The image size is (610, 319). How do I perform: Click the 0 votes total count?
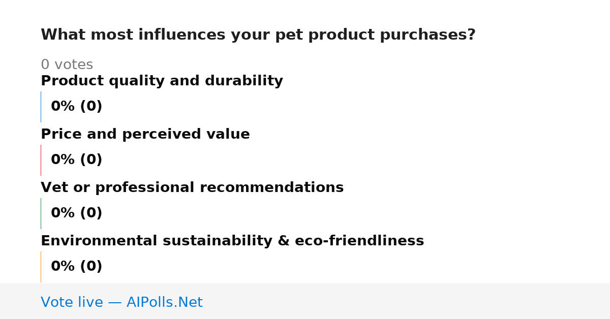click(67, 65)
